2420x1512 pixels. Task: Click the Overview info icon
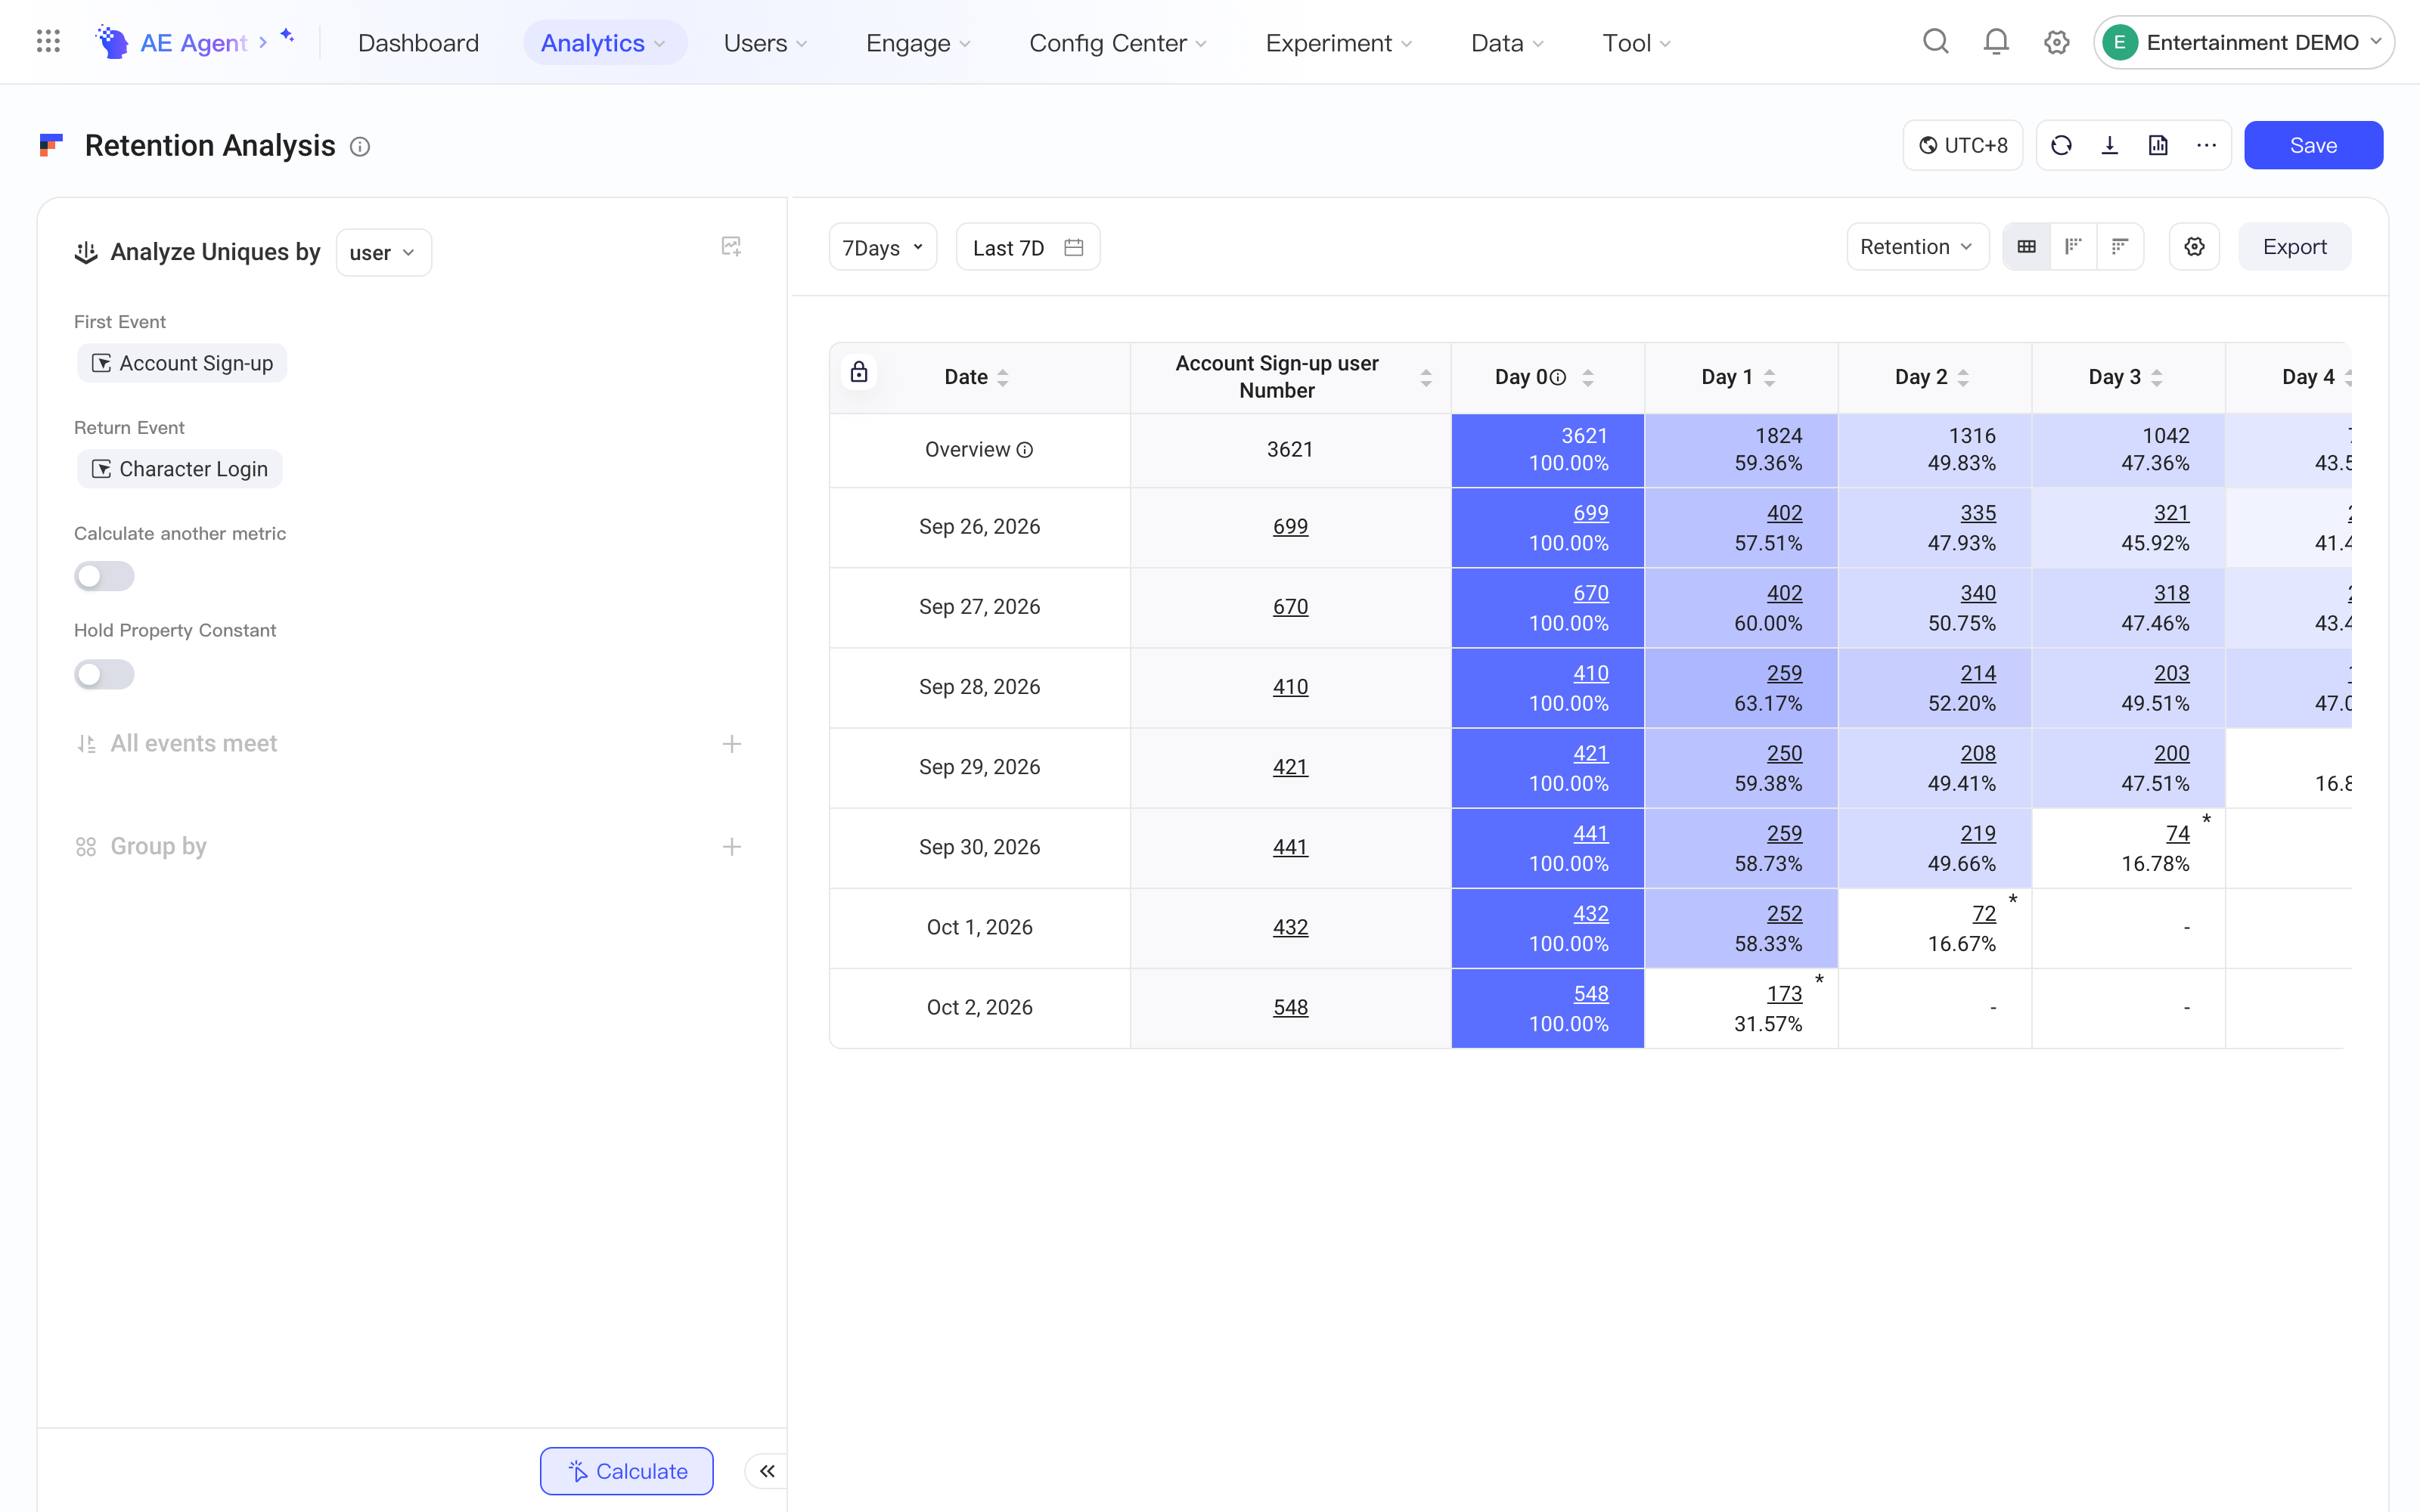(x=1025, y=450)
